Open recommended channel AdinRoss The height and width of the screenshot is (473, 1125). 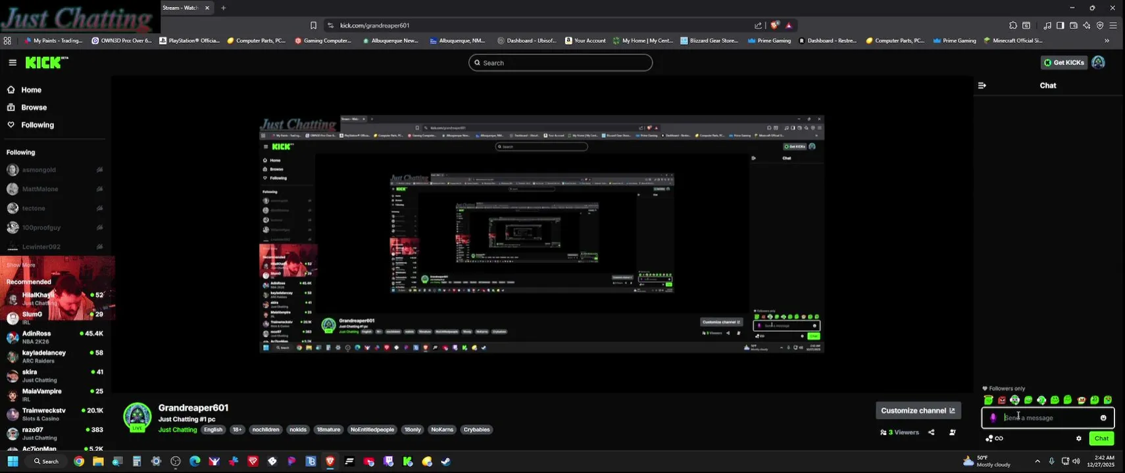point(55,337)
